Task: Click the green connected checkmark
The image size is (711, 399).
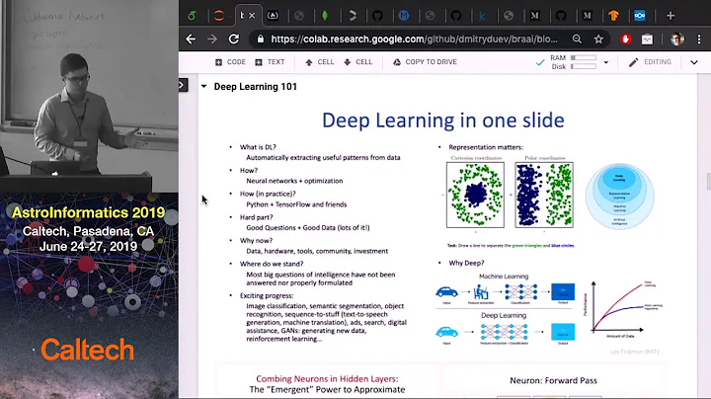Action: 539,62
